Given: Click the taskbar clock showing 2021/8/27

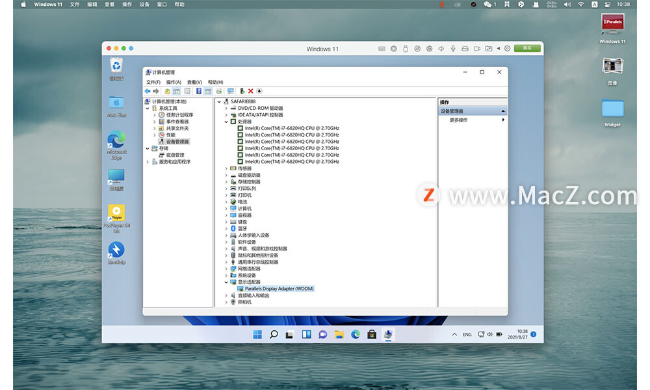Looking at the screenshot, I should click(x=517, y=335).
